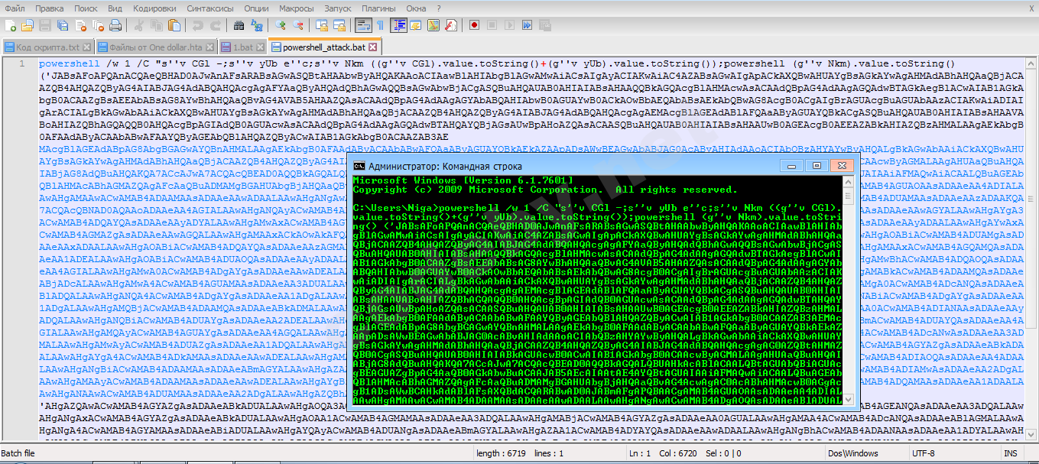This screenshot has width=1039, height=464.
Task: Maximize the Командная строка window
Action: tap(817, 165)
